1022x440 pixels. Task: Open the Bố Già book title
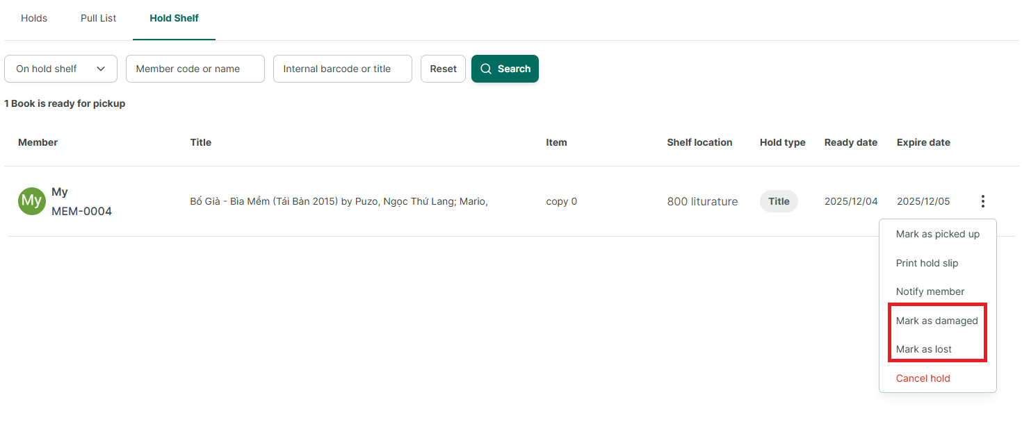(339, 201)
